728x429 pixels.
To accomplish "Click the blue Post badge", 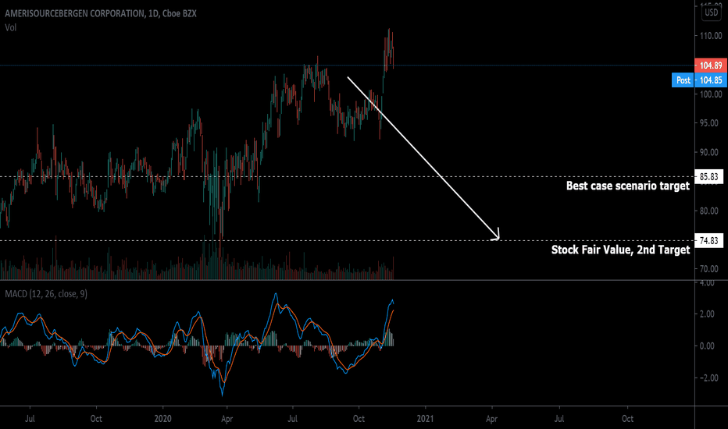I will 683,80.
